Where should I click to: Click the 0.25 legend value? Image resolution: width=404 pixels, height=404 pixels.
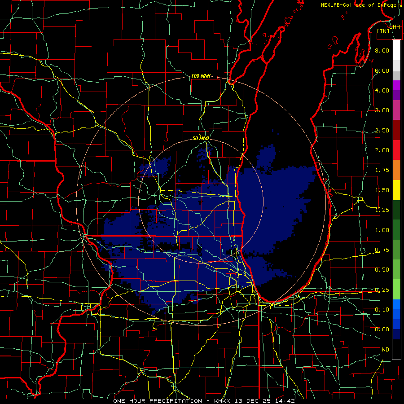[x=382, y=290]
